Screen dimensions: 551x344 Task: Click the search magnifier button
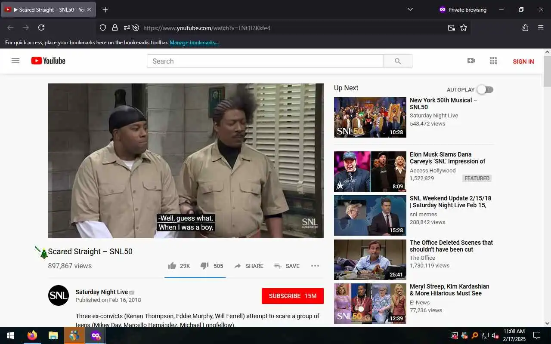[x=398, y=61]
